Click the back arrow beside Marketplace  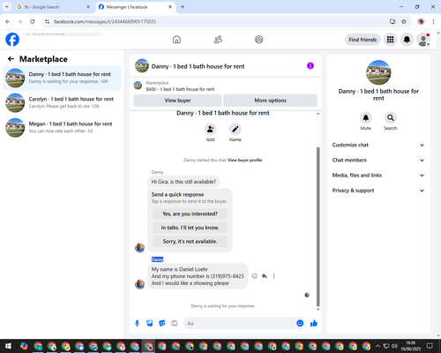click(11, 59)
